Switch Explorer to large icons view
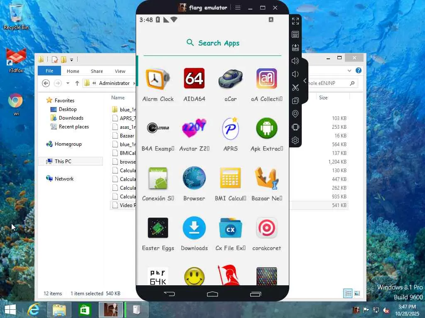The image size is (425, 318). click(357, 294)
